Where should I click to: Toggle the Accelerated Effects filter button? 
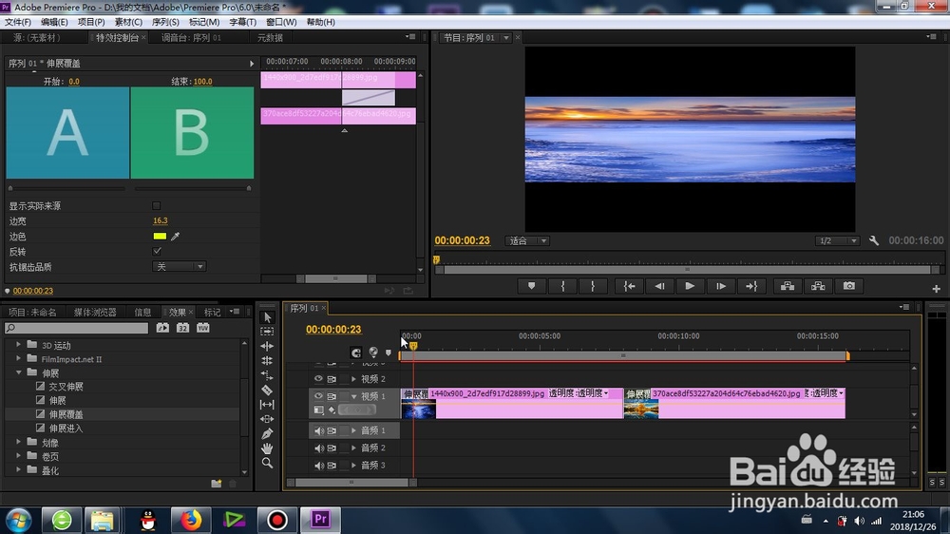click(162, 328)
